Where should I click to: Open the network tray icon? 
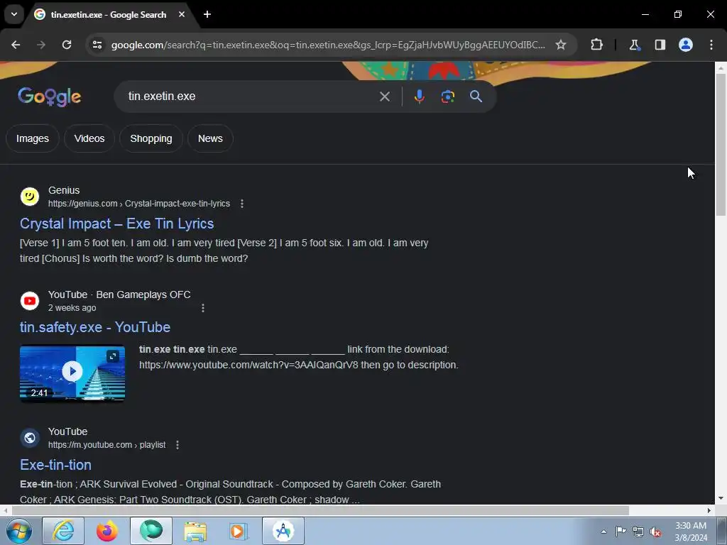(638, 532)
